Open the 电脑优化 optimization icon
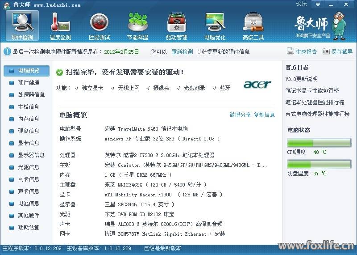Viewport: 357px width, 255px height. pos(215,22)
